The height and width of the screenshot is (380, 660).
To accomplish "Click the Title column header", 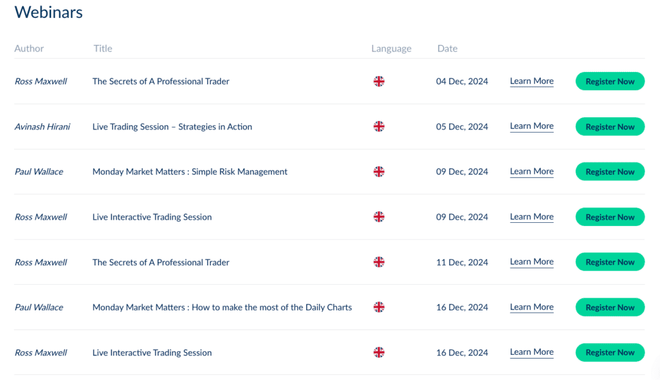I will click(102, 48).
